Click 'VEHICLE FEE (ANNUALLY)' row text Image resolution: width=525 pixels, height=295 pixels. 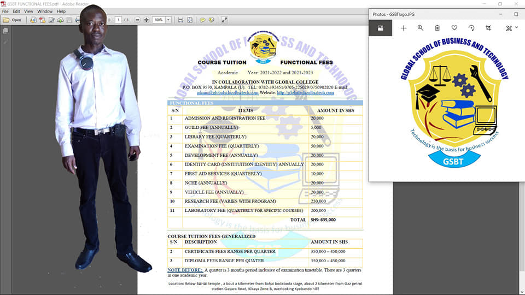pos(214,192)
